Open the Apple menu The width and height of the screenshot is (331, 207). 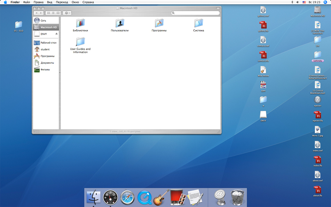tap(5, 2)
